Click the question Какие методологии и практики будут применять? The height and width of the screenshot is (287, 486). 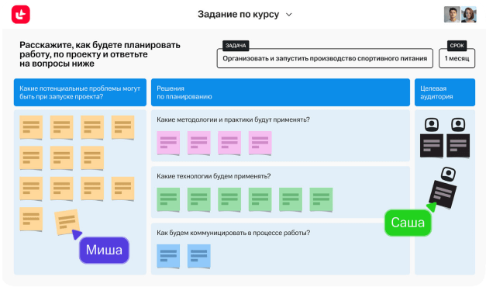(x=233, y=119)
